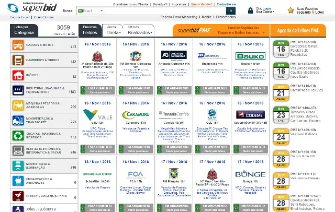Open the Mobile link
Image resolution: width=335 pixels, height=212 pixels.
coord(207,17)
